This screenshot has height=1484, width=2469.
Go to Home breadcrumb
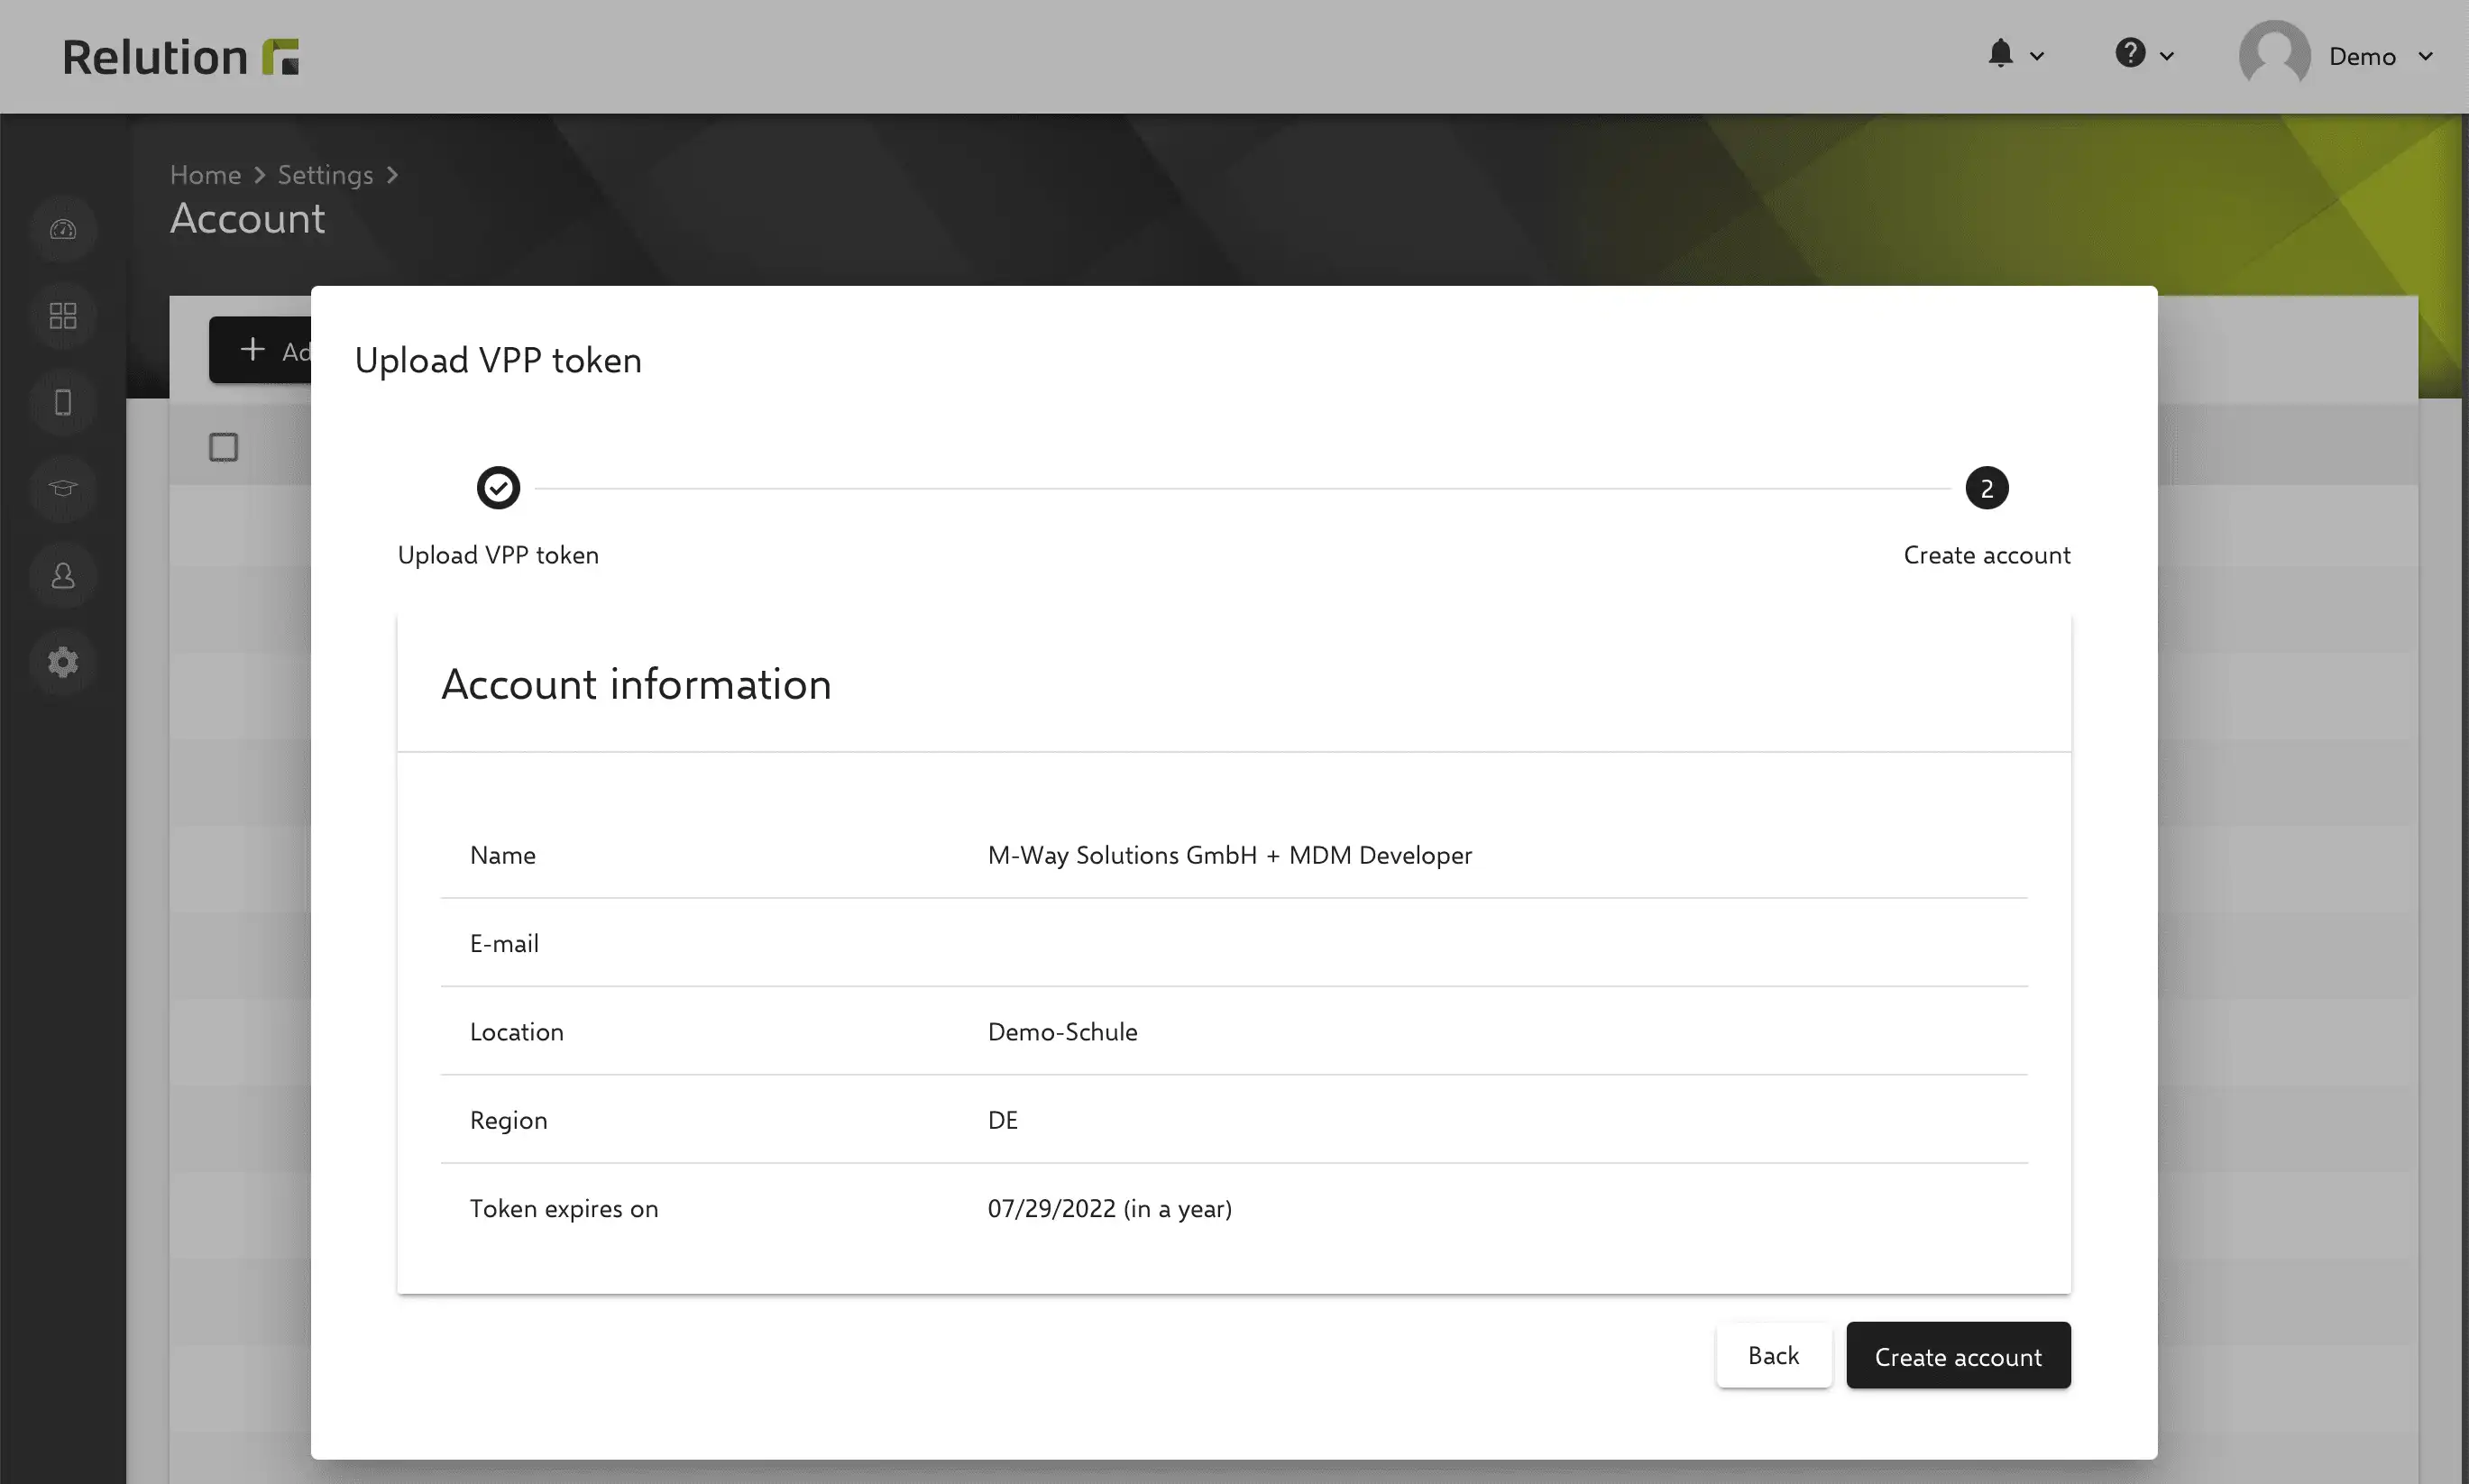(x=205, y=175)
